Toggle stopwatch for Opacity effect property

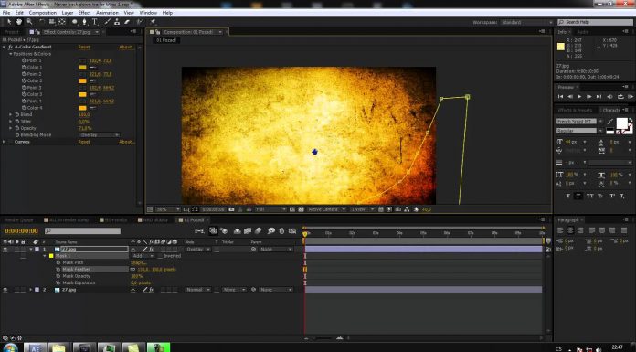point(17,128)
